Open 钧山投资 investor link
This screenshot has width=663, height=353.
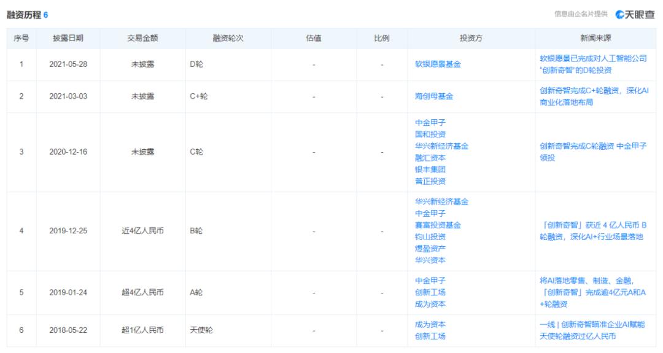(430, 237)
